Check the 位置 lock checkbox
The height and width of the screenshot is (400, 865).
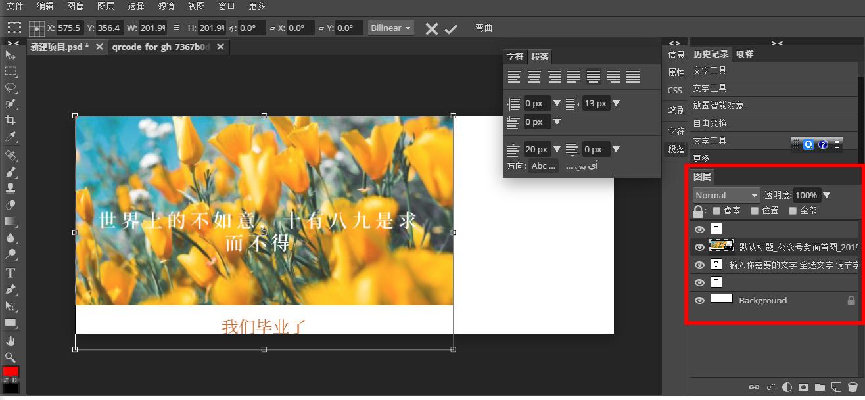755,211
